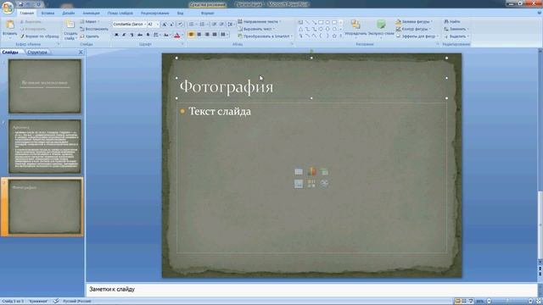Select the triangle shape in shapes gallery
This screenshot has width=543, height=305.
coord(300,29)
